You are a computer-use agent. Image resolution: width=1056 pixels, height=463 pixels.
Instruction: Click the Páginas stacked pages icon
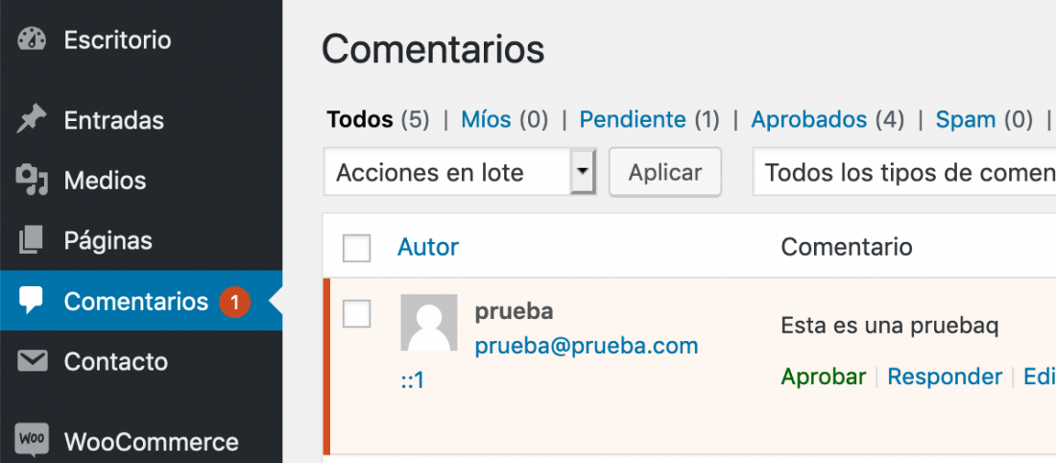tap(31, 240)
